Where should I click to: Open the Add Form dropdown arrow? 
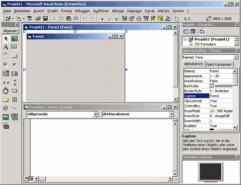click(x=24, y=18)
